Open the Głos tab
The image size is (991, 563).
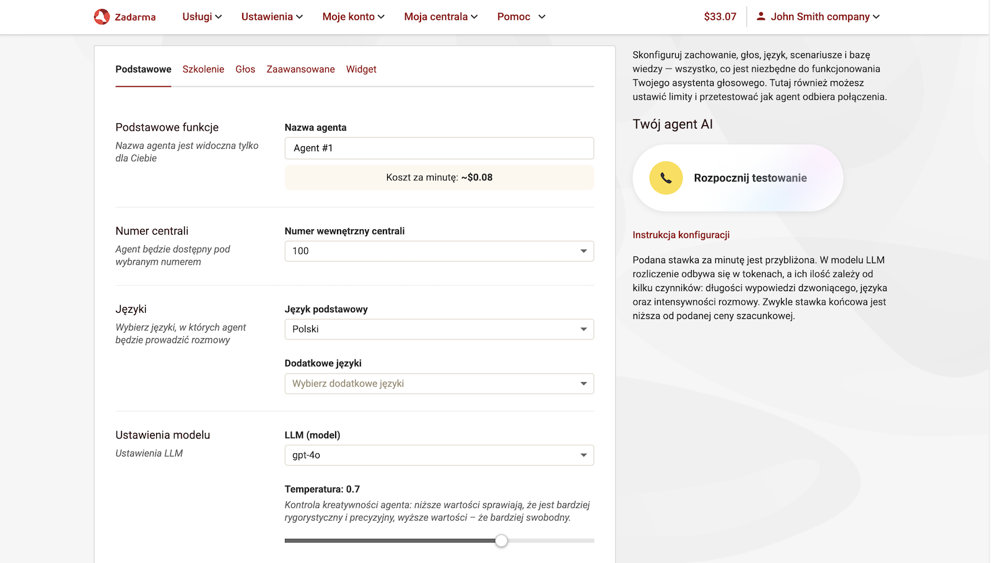pos(245,69)
